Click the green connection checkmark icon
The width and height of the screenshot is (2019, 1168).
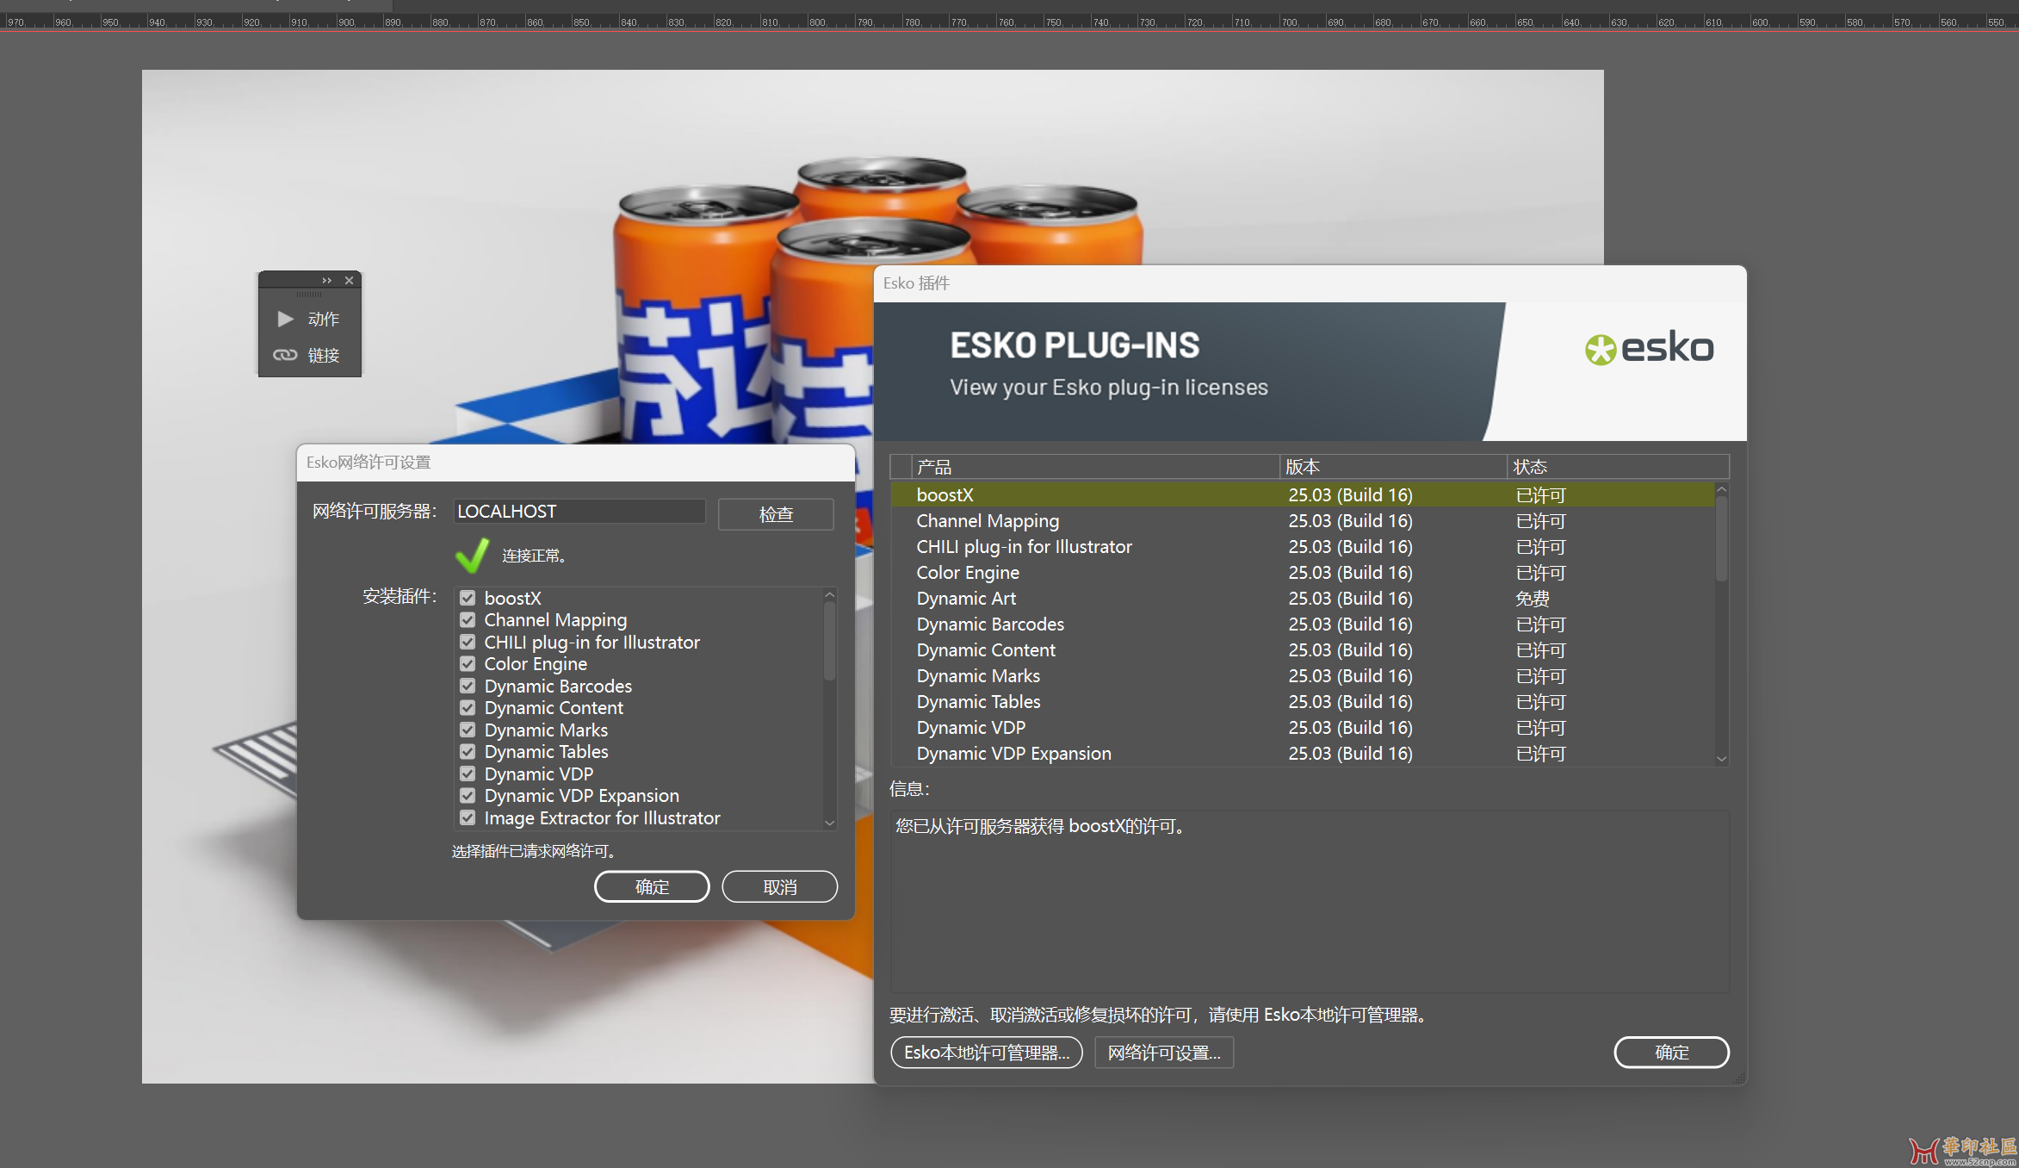pos(472,556)
